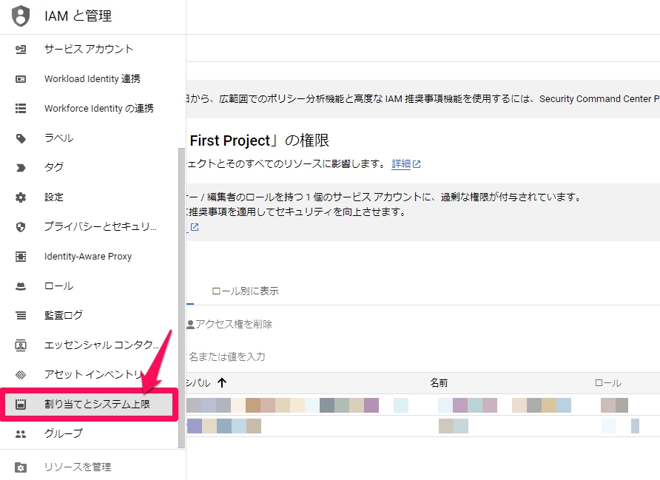Click the アセット インベントリ diamond icon
This screenshot has width=660, height=480.
coord(21,375)
